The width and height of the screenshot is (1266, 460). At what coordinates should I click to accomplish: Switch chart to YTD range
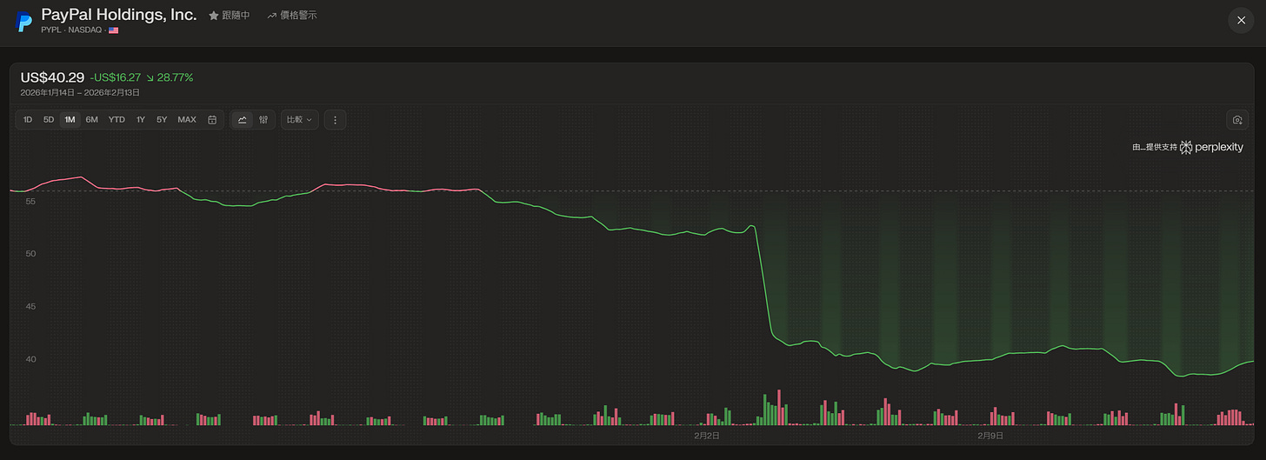(x=117, y=119)
